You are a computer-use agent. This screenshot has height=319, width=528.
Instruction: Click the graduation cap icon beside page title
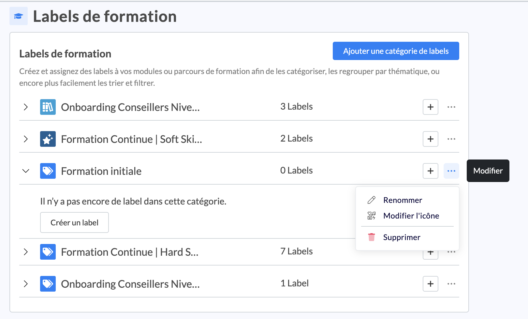click(19, 16)
